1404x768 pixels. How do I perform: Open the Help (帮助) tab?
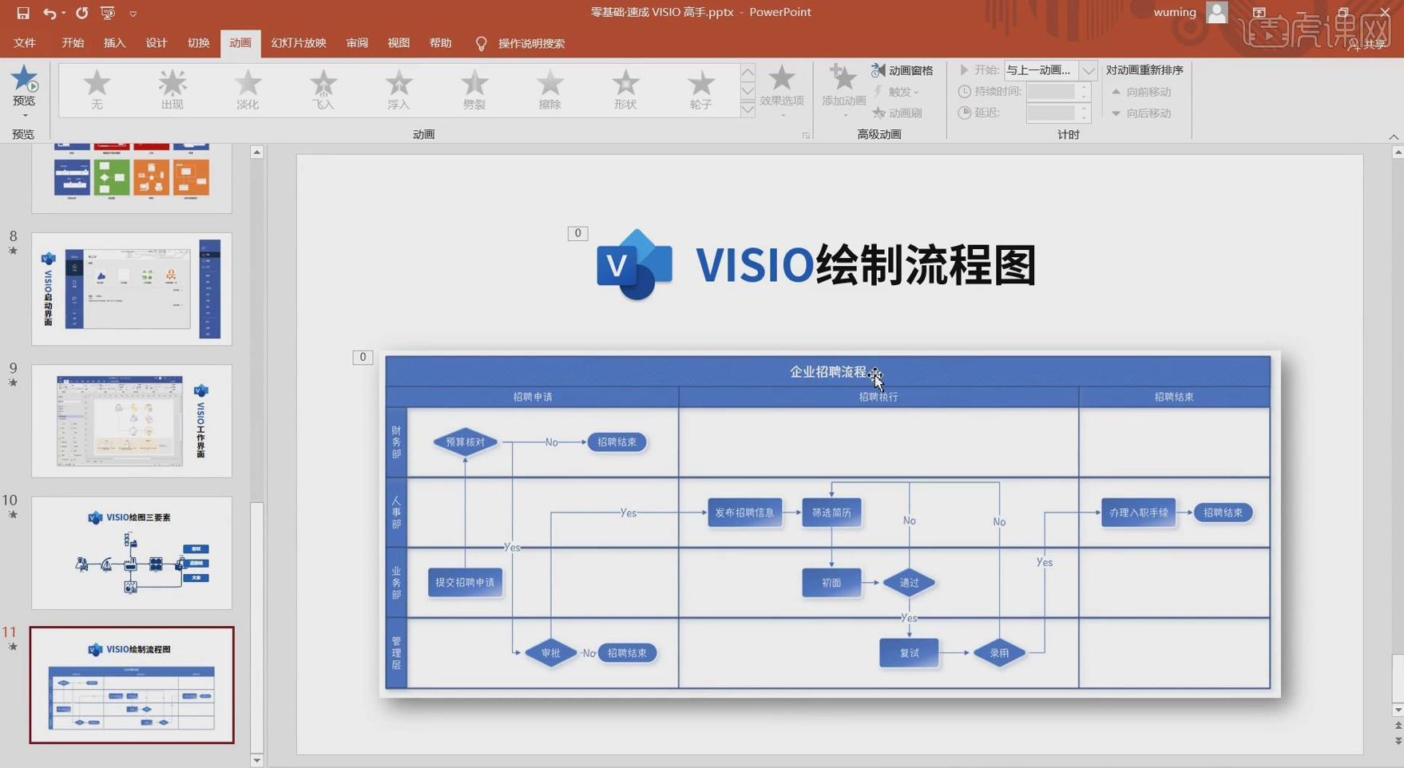440,43
